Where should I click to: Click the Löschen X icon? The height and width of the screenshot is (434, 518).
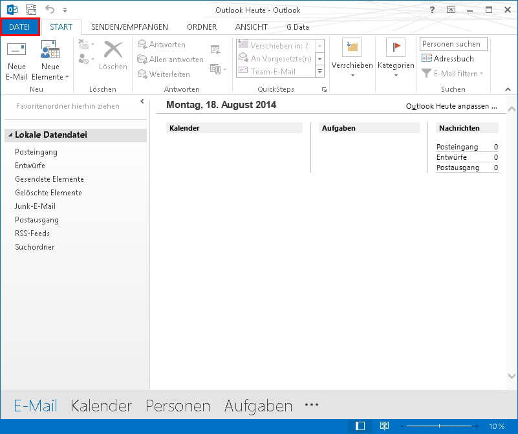coord(113,49)
